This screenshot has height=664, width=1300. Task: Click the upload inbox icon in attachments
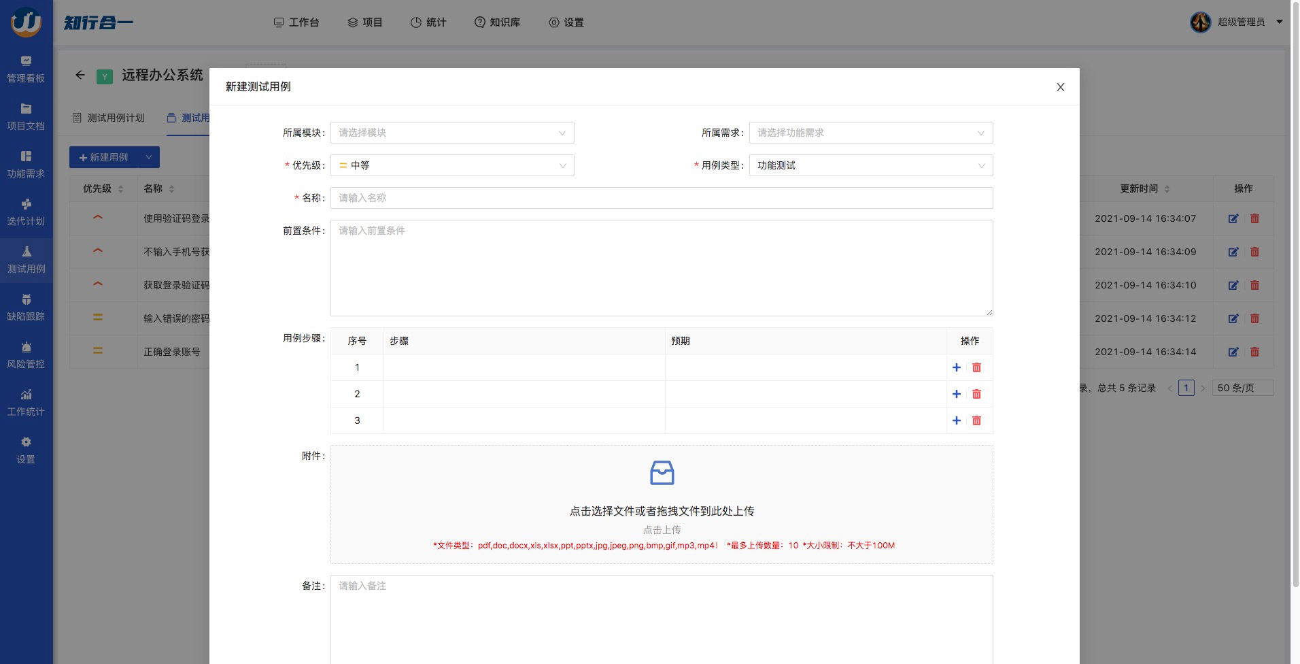[662, 473]
